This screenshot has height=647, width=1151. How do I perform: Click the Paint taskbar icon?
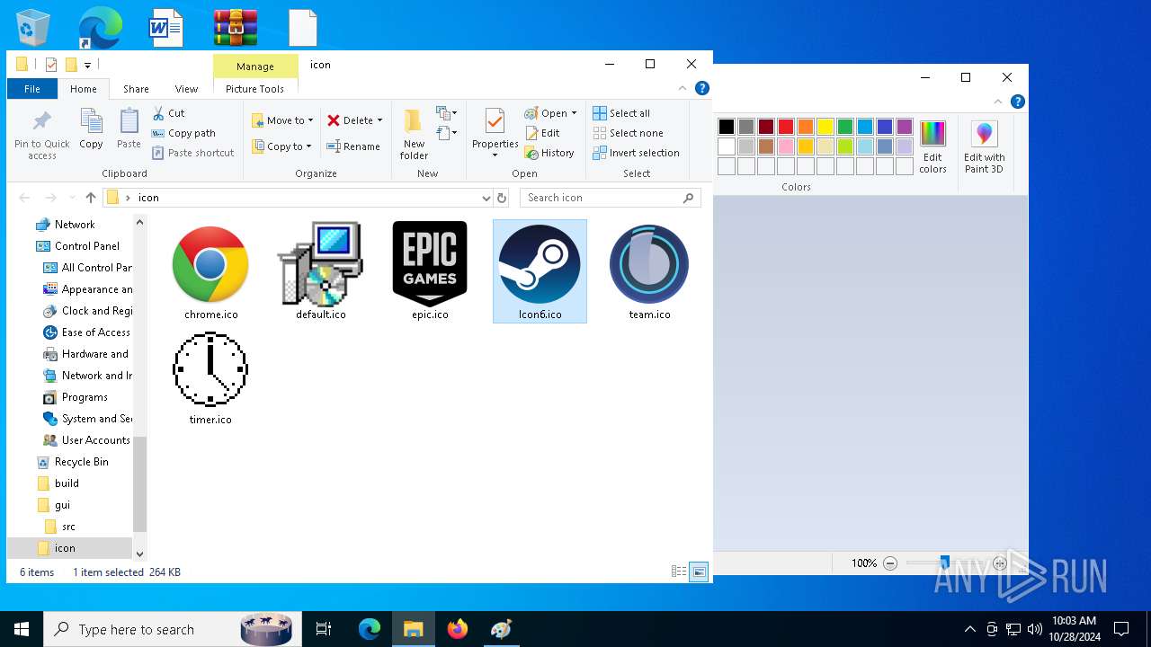click(x=501, y=629)
